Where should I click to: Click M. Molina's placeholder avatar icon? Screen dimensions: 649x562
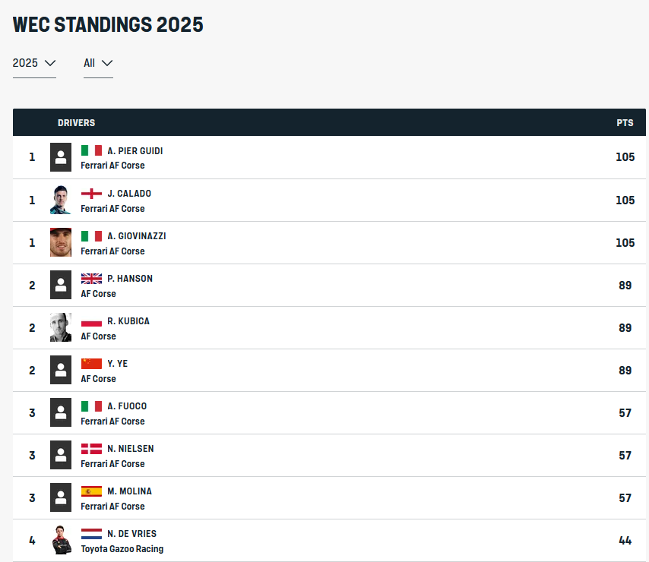pyautogui.click(x=61, y=498)
